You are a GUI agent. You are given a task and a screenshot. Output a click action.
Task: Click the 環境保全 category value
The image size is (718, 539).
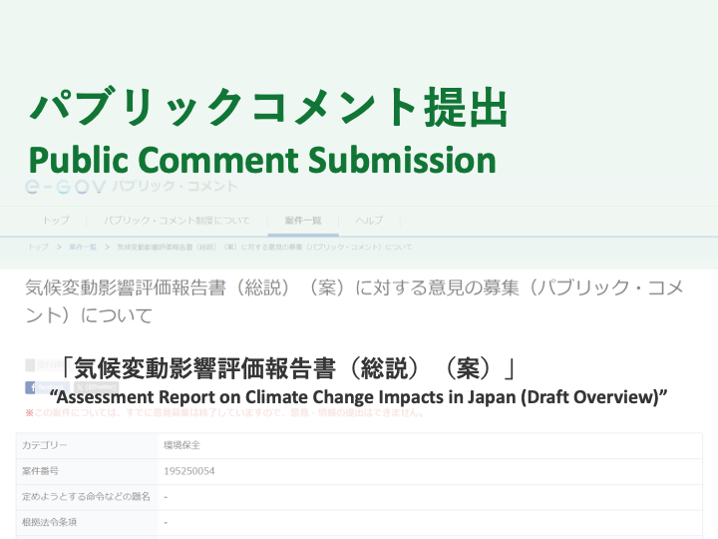pos(181,445)
